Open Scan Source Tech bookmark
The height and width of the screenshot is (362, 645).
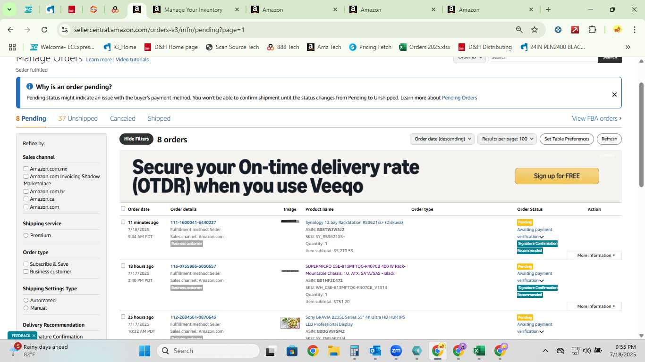click(x=232, y=47)
